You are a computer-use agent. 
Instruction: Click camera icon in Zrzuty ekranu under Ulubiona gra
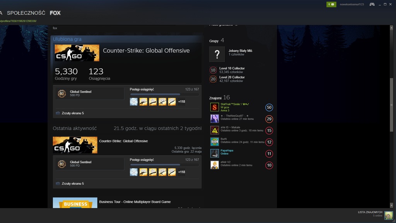point(58,113)
